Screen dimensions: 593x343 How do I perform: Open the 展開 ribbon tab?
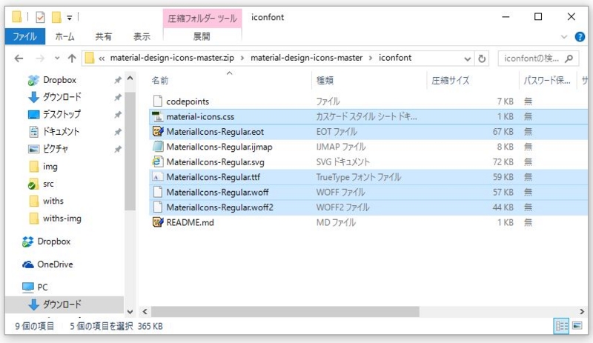click(x=202, y=36)
